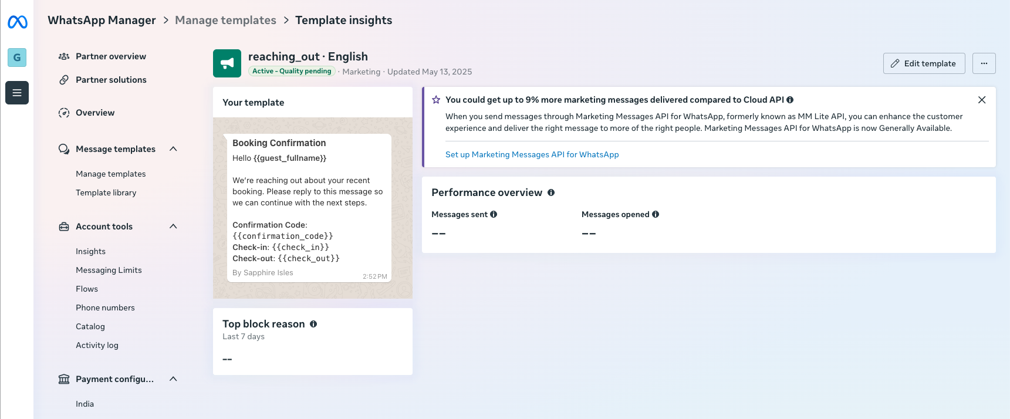The image size is (1010, 419).
Task: Click the info icon beside Top block reason
Action: pos(313,324)
